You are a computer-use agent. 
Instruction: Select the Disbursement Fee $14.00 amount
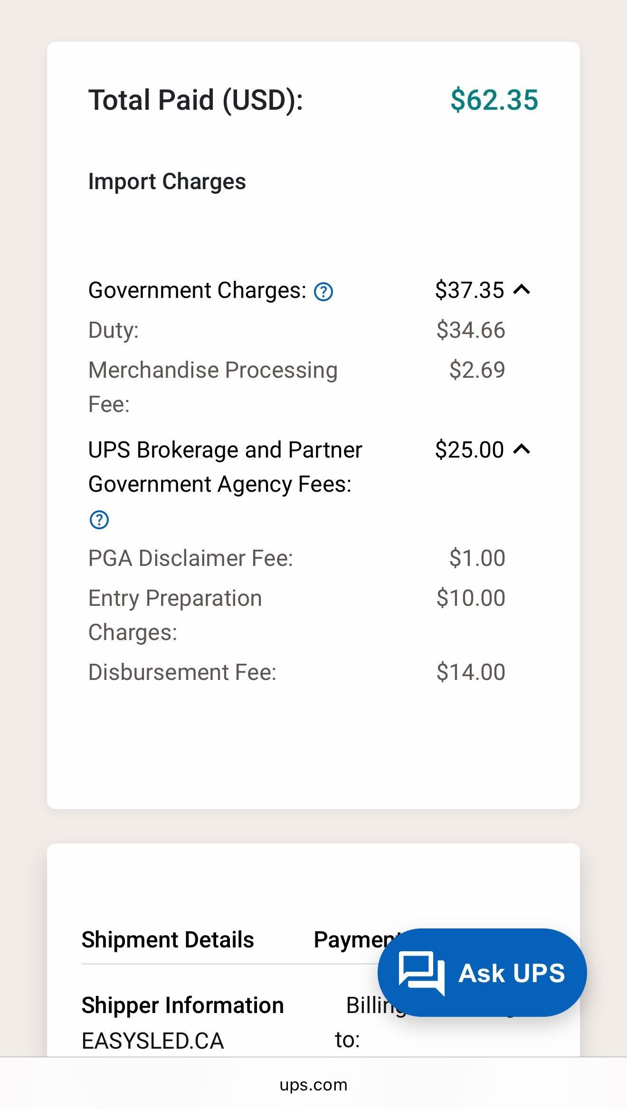pyautogui.click(x=470, y=672)
